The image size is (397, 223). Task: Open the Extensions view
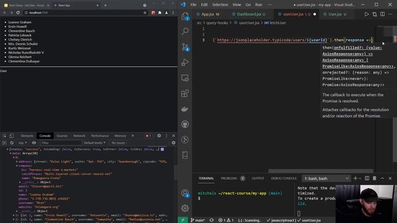tap(185, 94)
